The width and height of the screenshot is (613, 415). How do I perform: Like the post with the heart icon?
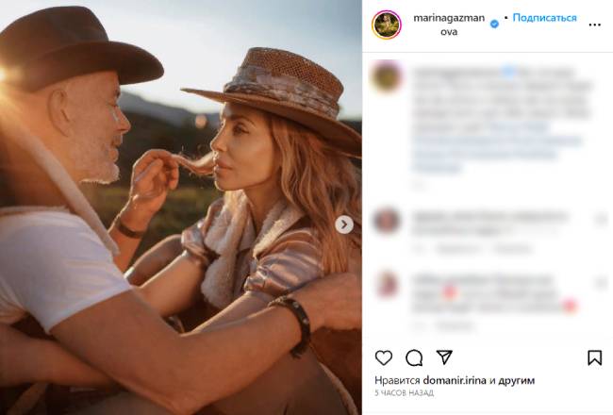(384, 357)
